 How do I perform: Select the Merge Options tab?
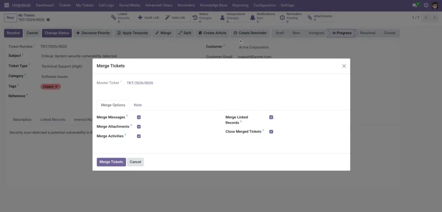pos(113,105)
